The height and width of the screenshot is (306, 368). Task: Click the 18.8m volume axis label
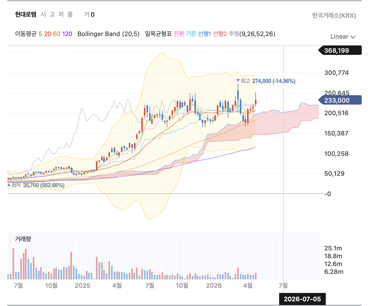point(333,256)
